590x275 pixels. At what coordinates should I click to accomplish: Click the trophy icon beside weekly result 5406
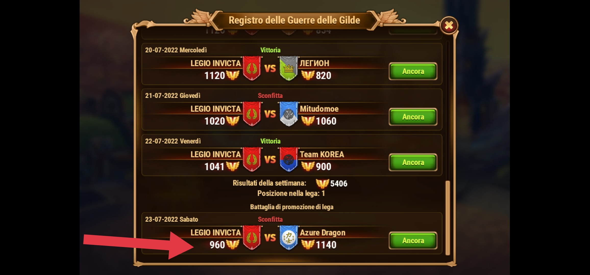[x=322, y=183]
